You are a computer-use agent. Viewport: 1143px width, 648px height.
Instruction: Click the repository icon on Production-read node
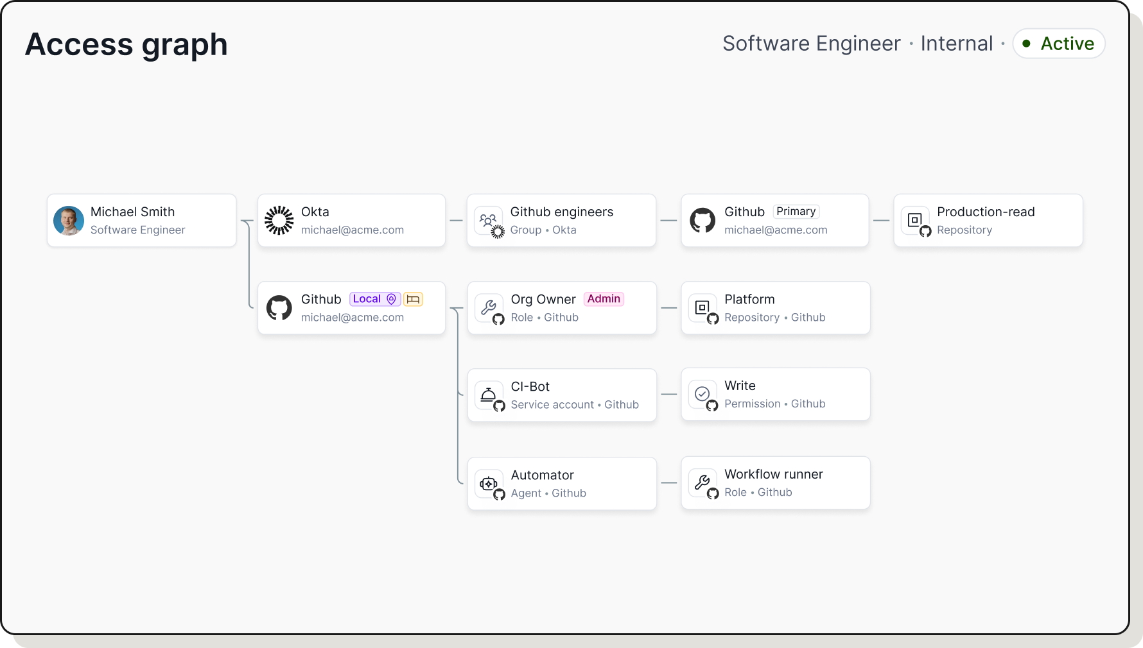[x=916, y=220]
